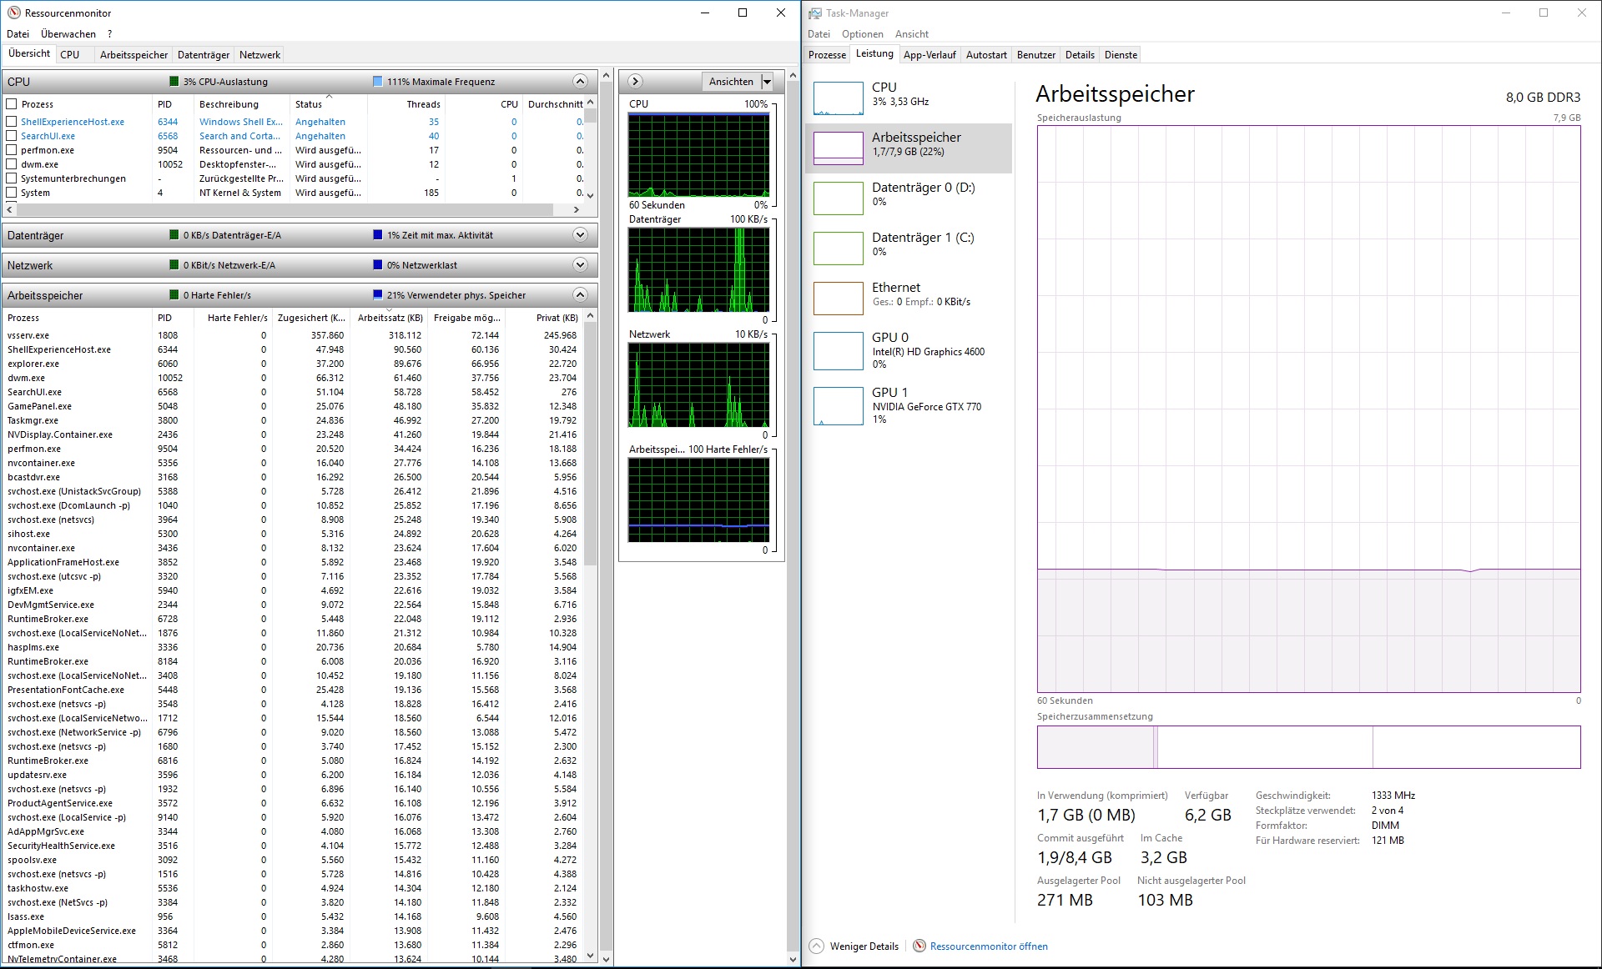Expand the Datenträger section

580,235
